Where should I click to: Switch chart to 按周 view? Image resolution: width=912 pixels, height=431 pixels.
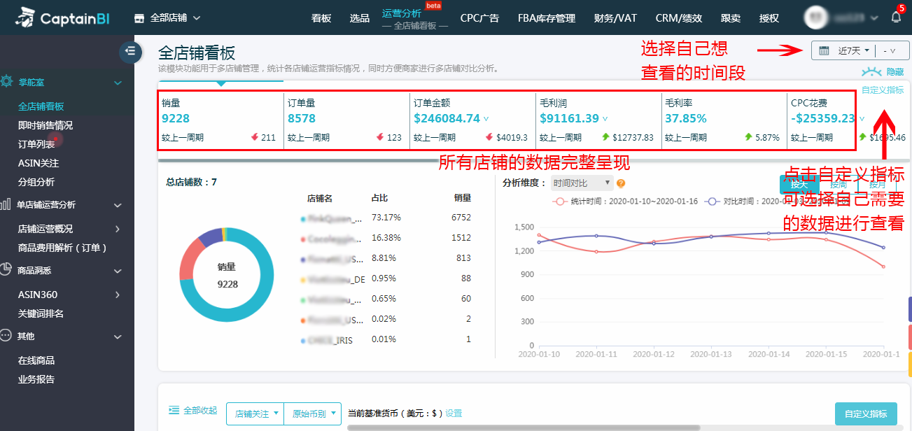(839, 185)
